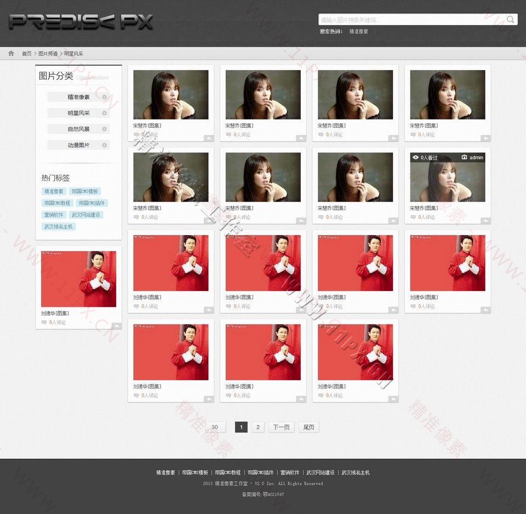Click the 热门标签 sidebar heading
526x514 pixels.
pos(56,178)
